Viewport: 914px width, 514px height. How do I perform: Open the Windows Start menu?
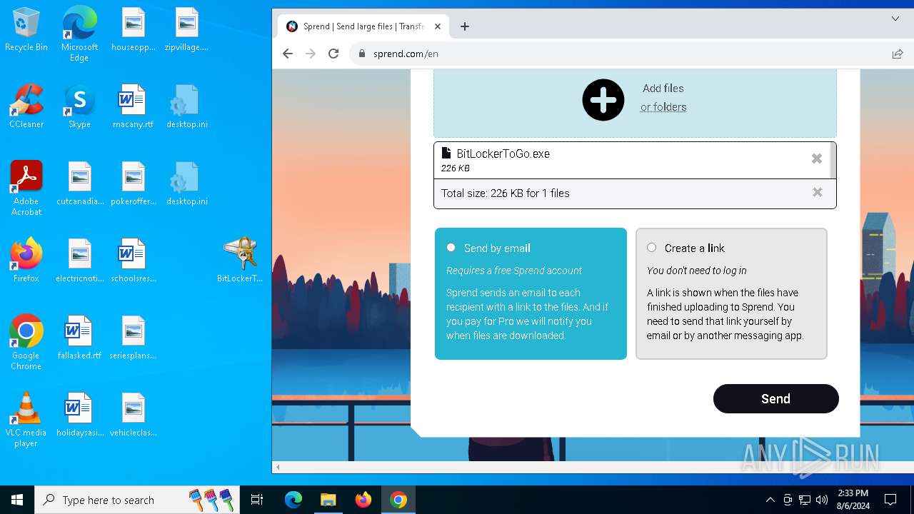[17, 500]
